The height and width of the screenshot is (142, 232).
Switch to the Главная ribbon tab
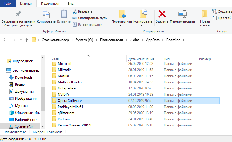tap(26, 4)
